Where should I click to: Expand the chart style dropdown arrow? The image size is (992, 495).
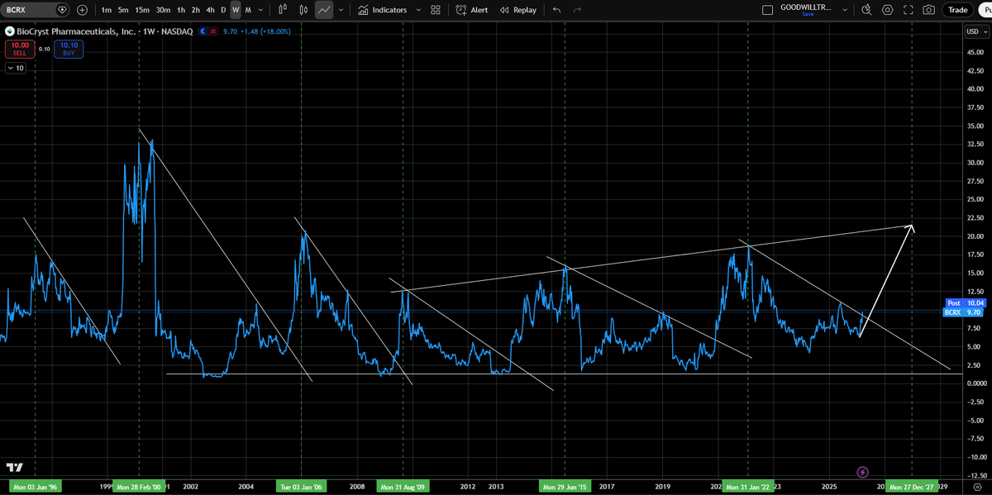click(341, 10)
